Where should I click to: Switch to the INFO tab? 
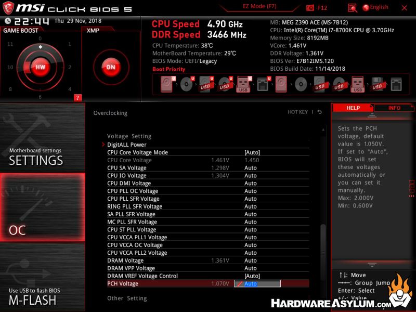[x=394, y=108]
